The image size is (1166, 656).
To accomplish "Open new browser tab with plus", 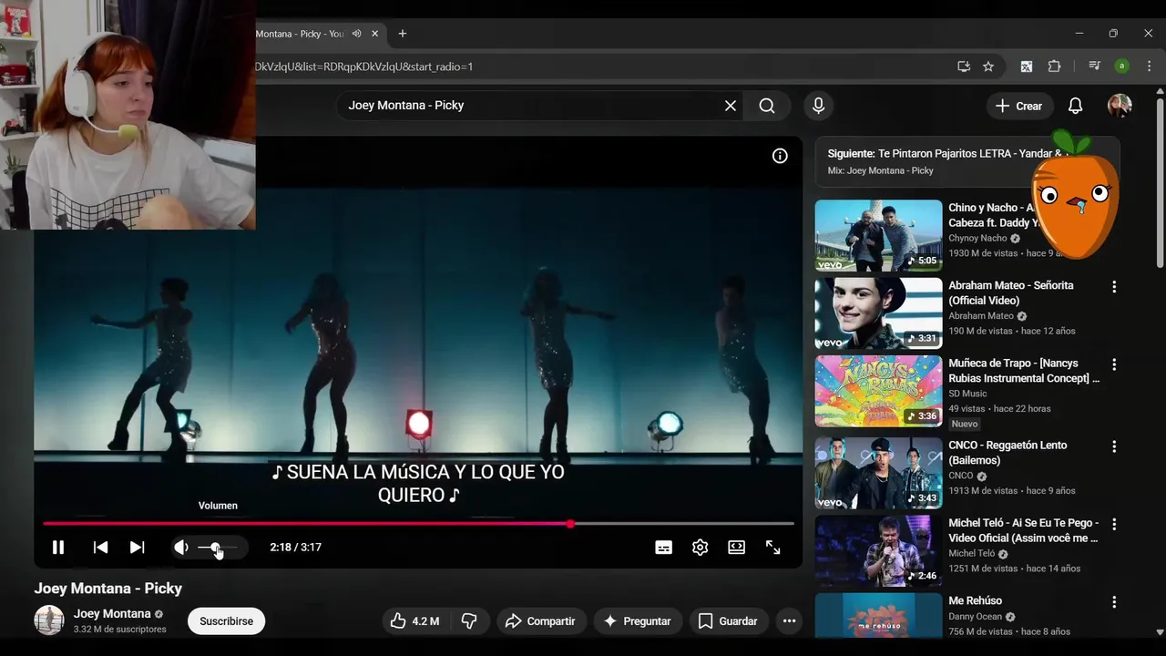I will 403,34.
